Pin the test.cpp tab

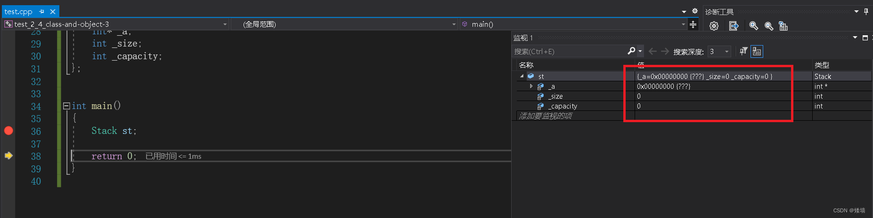[x=42, y=11]
